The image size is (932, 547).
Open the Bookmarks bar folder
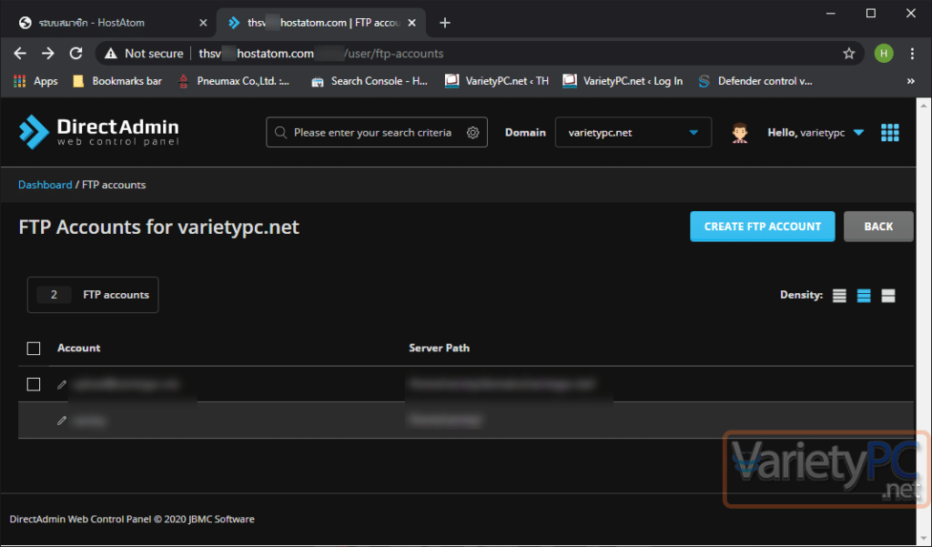pyautogui.click(x=117, y=81)
